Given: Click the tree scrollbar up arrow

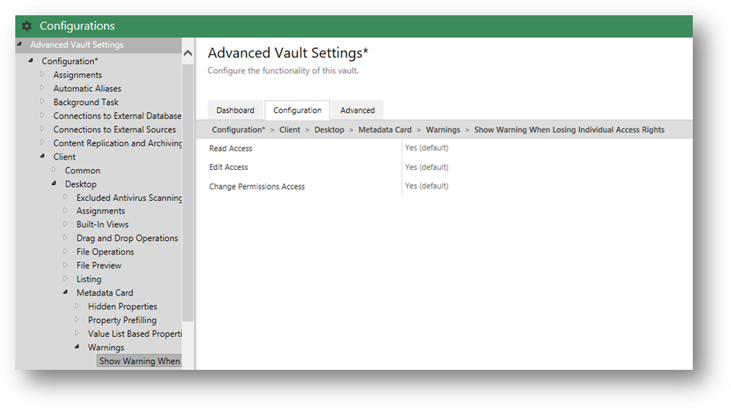Looking at the screenshot, I should pos(188,53).
